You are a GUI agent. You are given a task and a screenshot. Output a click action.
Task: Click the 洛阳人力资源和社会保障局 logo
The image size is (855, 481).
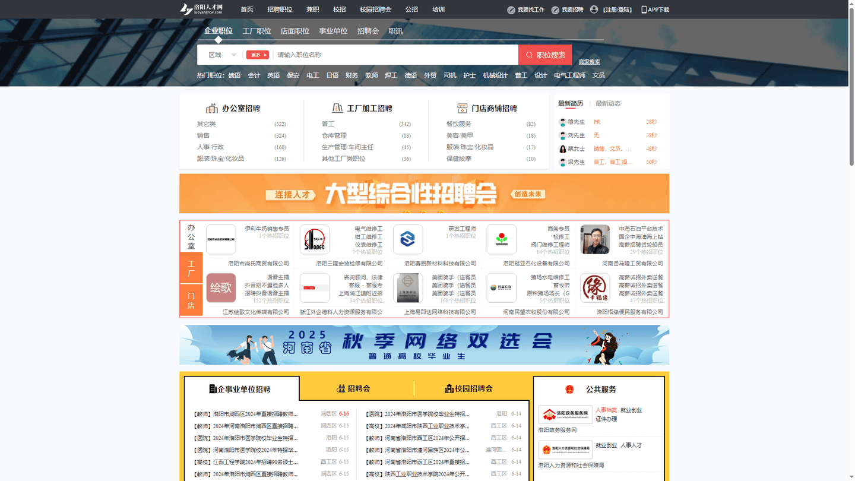pyautogui.click(x=565, y=450)
